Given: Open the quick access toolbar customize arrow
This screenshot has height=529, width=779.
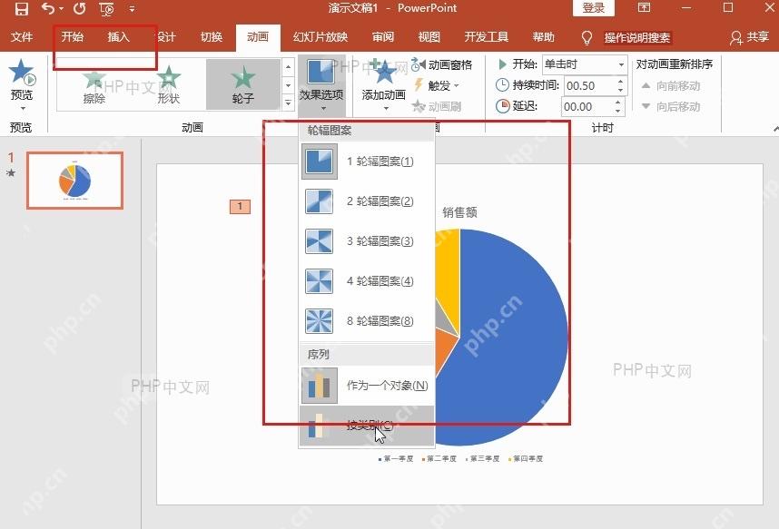Looking at the screenshot, I should point(133,8).
